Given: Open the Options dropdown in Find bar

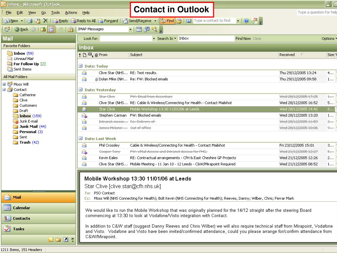Looking at the screenshot, I should [329, 39].
